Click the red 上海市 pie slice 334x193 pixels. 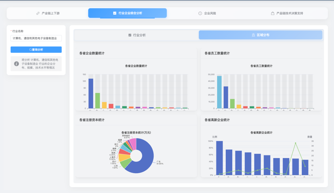[125, 152]
